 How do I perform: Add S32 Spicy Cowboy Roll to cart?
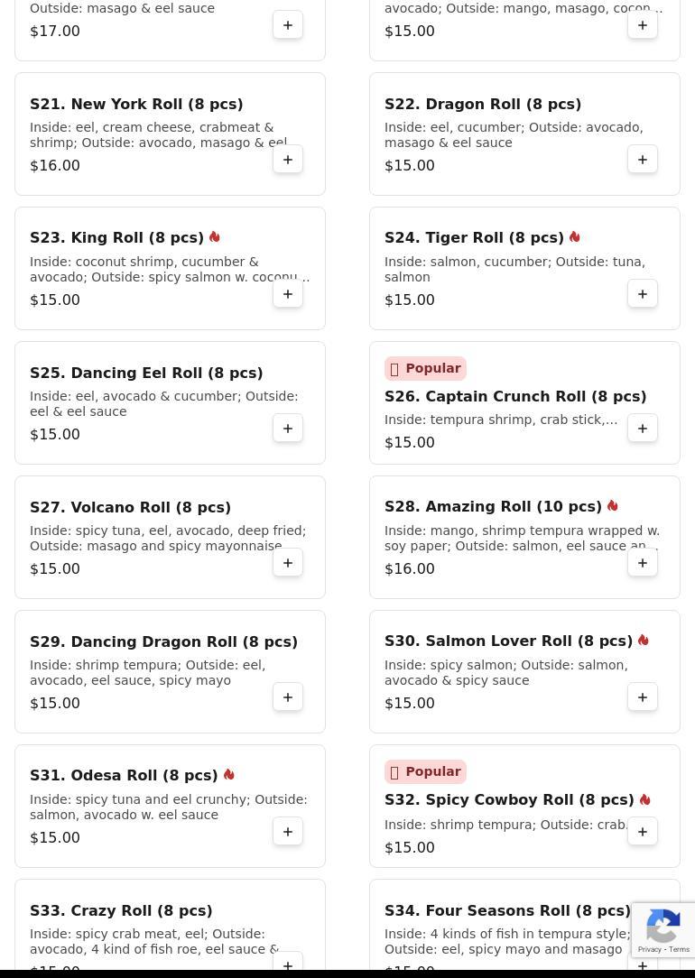pos(642,832)
